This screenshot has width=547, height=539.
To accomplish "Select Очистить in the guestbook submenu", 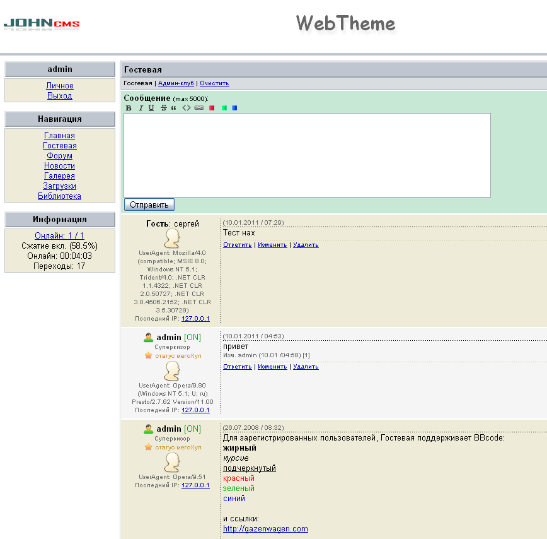I will pos(214,83).
